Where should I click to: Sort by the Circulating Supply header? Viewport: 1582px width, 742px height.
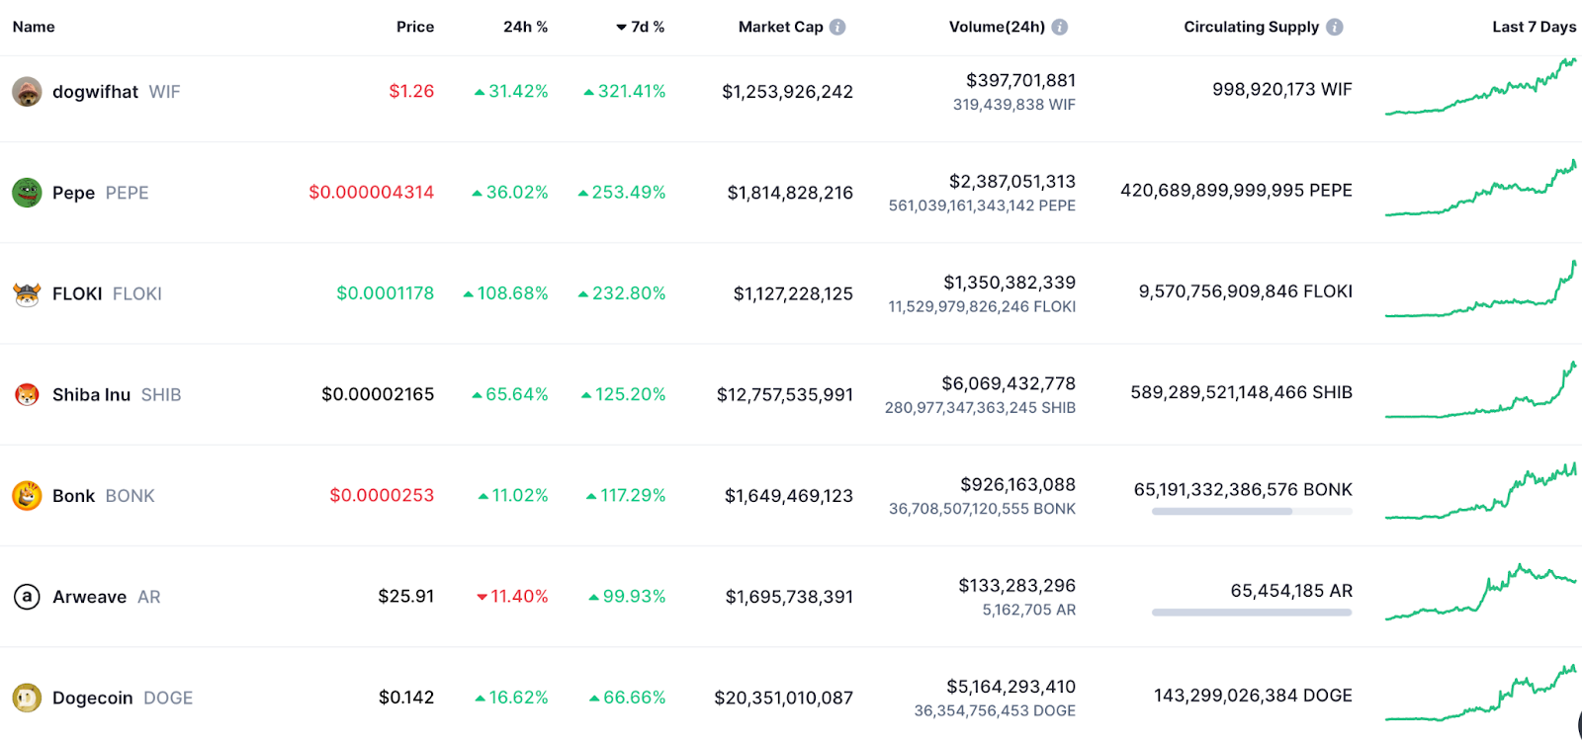coord(1252,27)
